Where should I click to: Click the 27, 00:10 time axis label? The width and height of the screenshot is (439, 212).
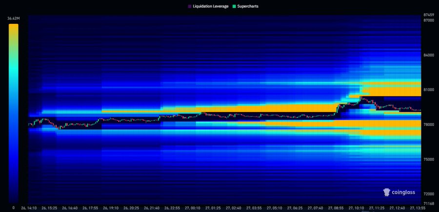tap(193, 208)
